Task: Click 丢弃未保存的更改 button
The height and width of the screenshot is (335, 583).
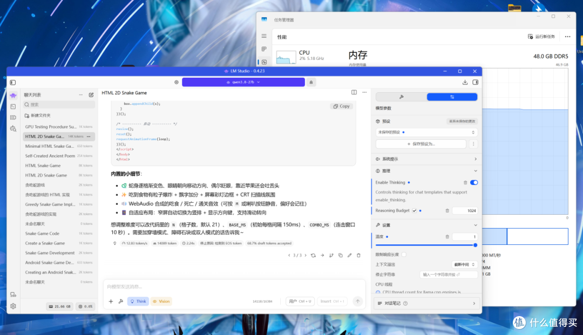Action: (x=462, y=121)
